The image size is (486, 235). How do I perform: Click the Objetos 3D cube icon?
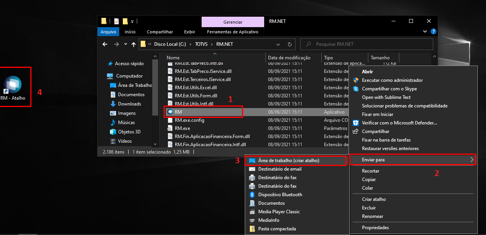[113, 132]
